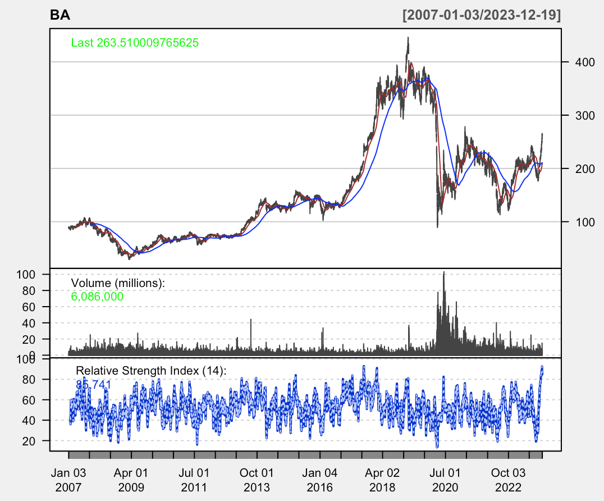Click the 200 price axis label
The height and width of the screenshot is (501, 604).
click(x=585, y=168)
